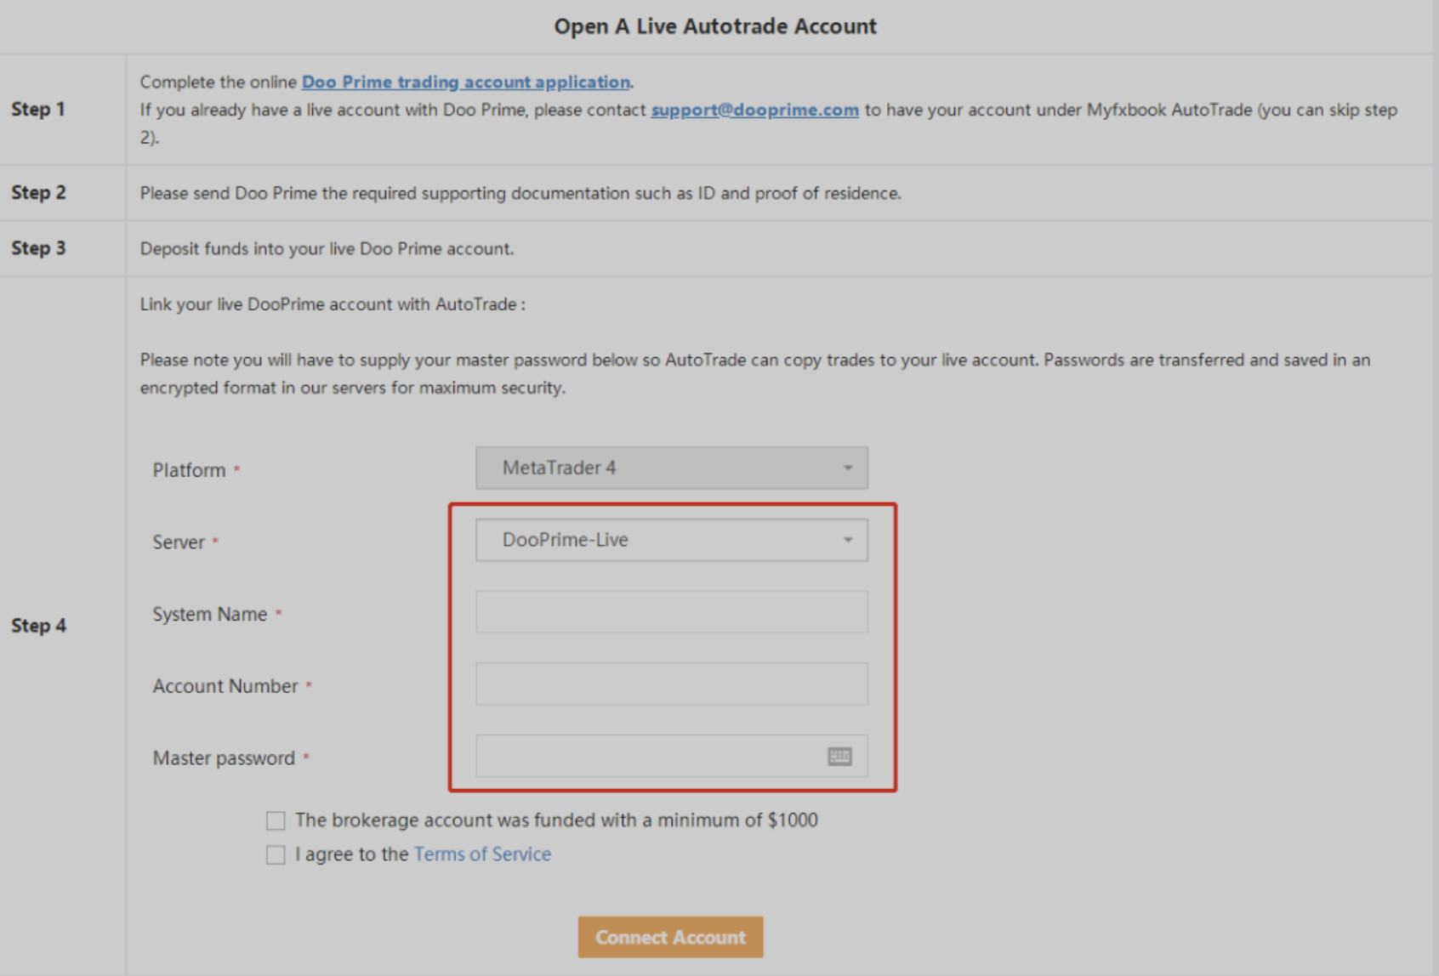
Task: Select the 'Account Number' field label
Action: tap(225, 686)
